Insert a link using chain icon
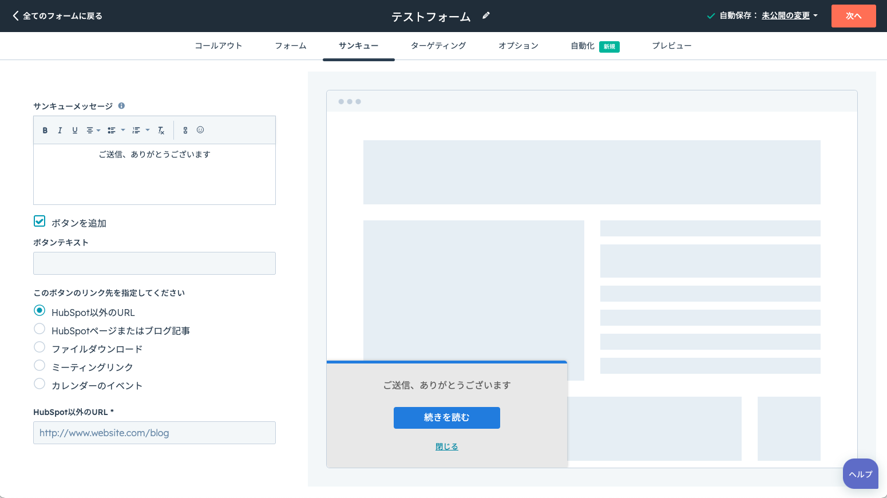The height and width of the screenshot is (498, 887). (x=185, y=131)
